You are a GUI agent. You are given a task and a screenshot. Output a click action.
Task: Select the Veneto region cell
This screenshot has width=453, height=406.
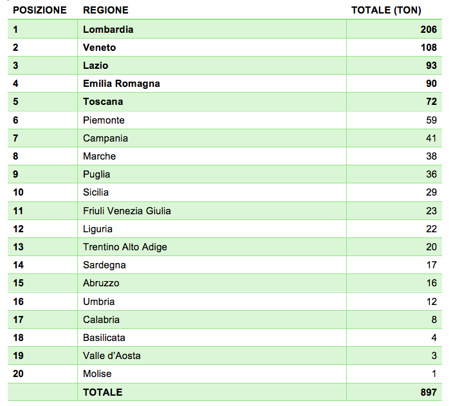click(99, 48)
